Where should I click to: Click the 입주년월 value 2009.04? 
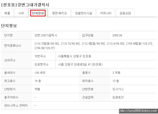[x=117, y=35]
